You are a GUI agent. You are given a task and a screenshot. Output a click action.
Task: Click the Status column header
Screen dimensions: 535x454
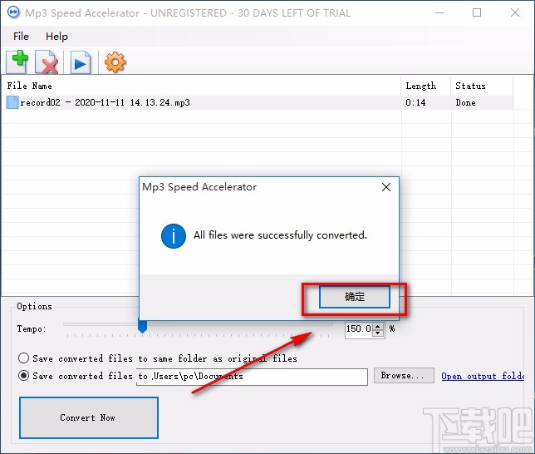click(482, 86)
